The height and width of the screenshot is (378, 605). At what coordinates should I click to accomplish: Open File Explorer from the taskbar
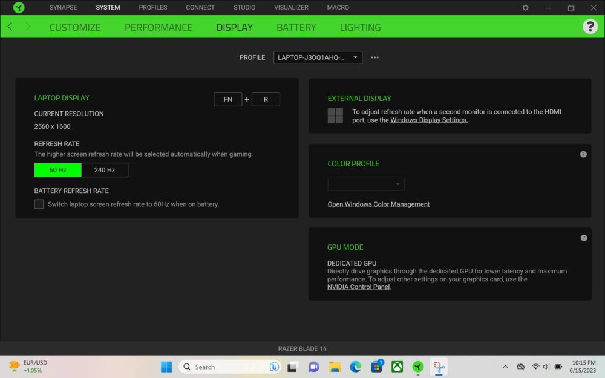[335, 367]
